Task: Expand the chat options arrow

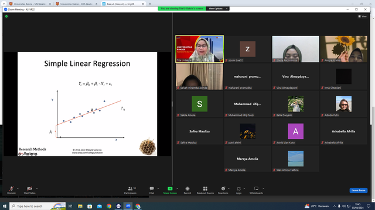Action: pos(158,188)
